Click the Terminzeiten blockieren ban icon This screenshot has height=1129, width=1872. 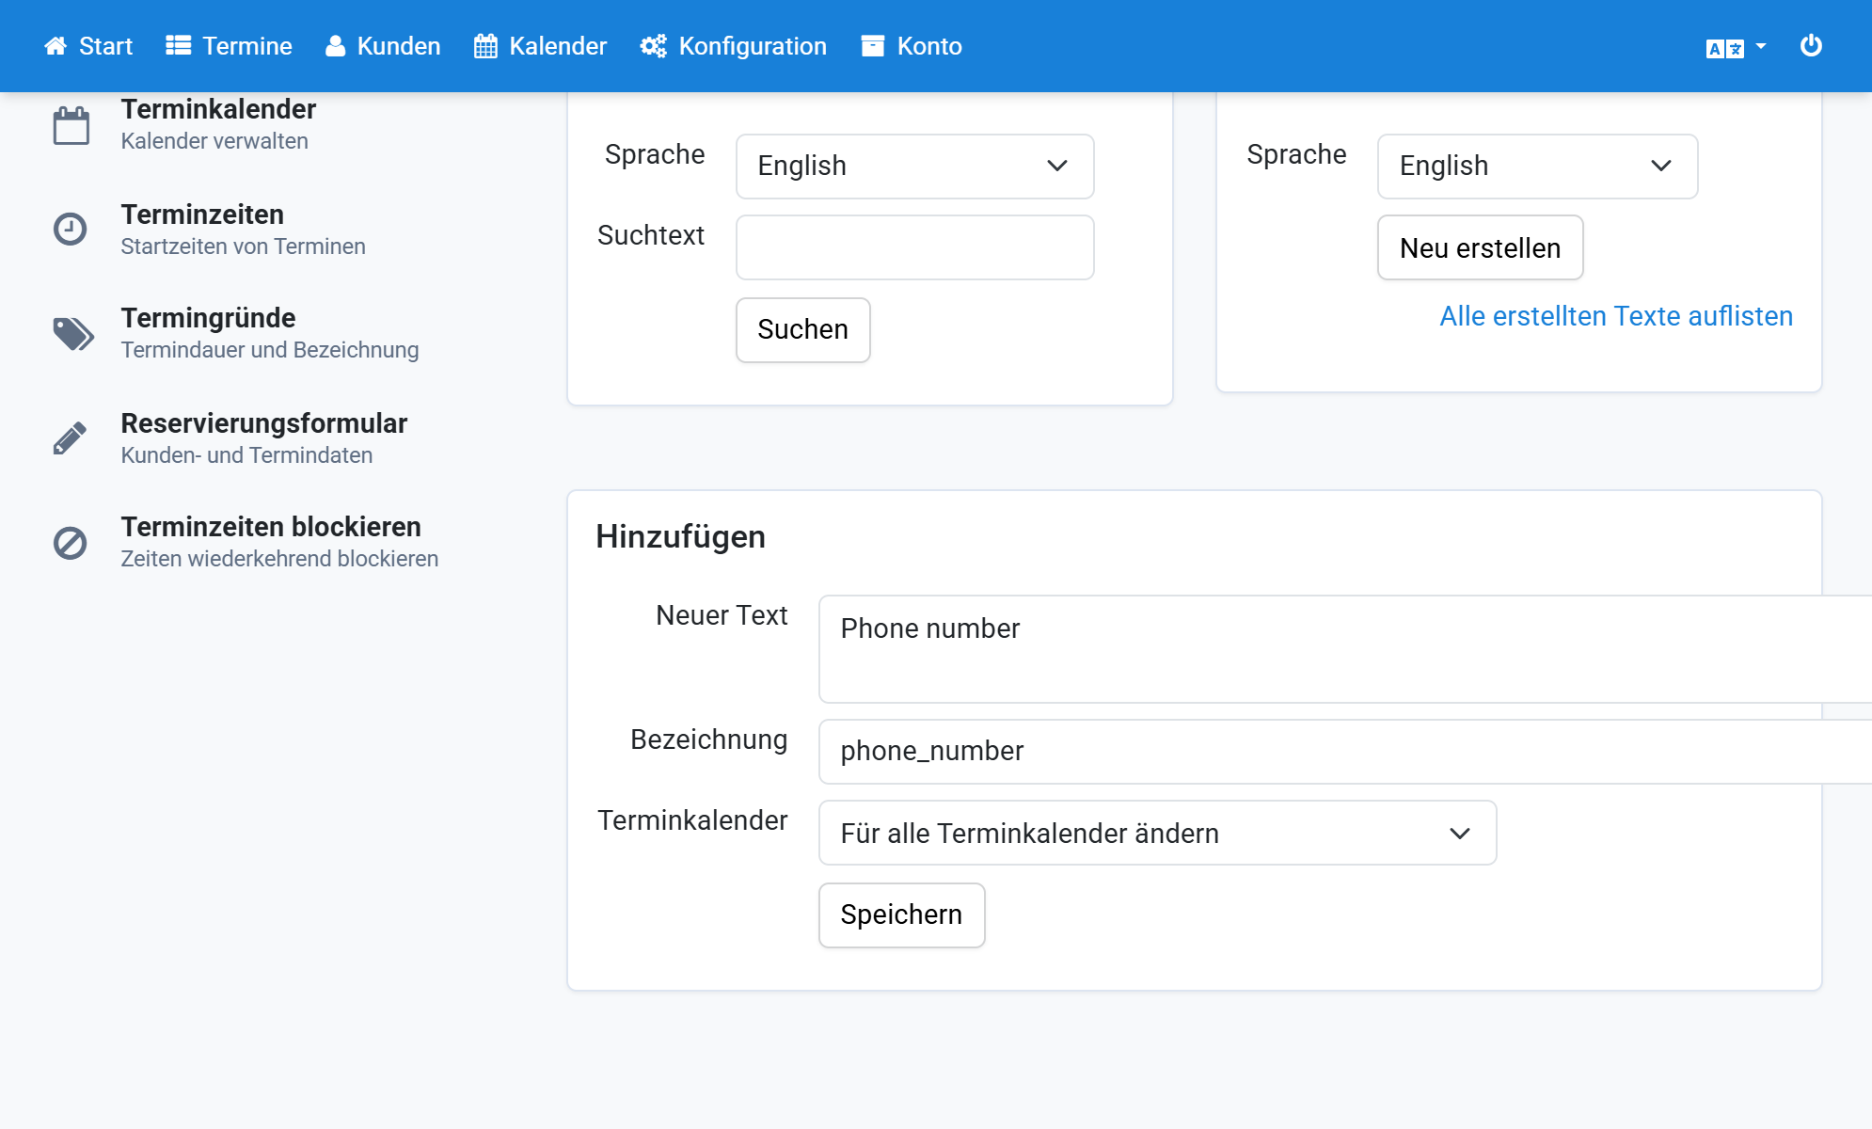click(x=71, y=543)
